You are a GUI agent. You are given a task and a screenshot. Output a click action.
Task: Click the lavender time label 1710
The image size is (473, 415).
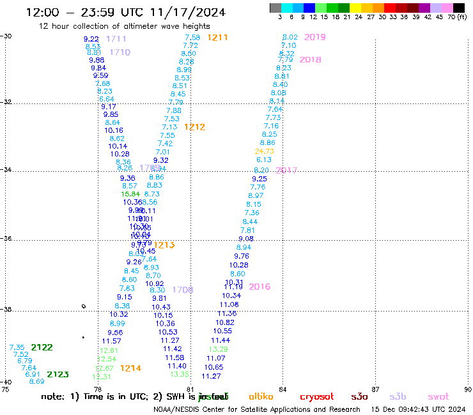pyautogui.click(x=120, y=52)
